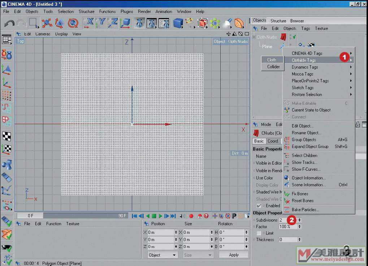Add a Cube primitive object
This screenshot has height=266, width=368.
click(178, 23)
